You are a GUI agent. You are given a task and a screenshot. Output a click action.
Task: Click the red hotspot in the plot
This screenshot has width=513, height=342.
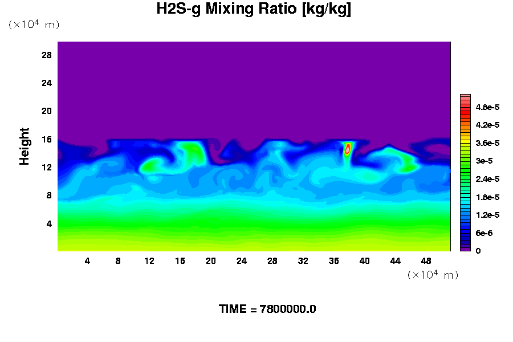pos(347,150)
